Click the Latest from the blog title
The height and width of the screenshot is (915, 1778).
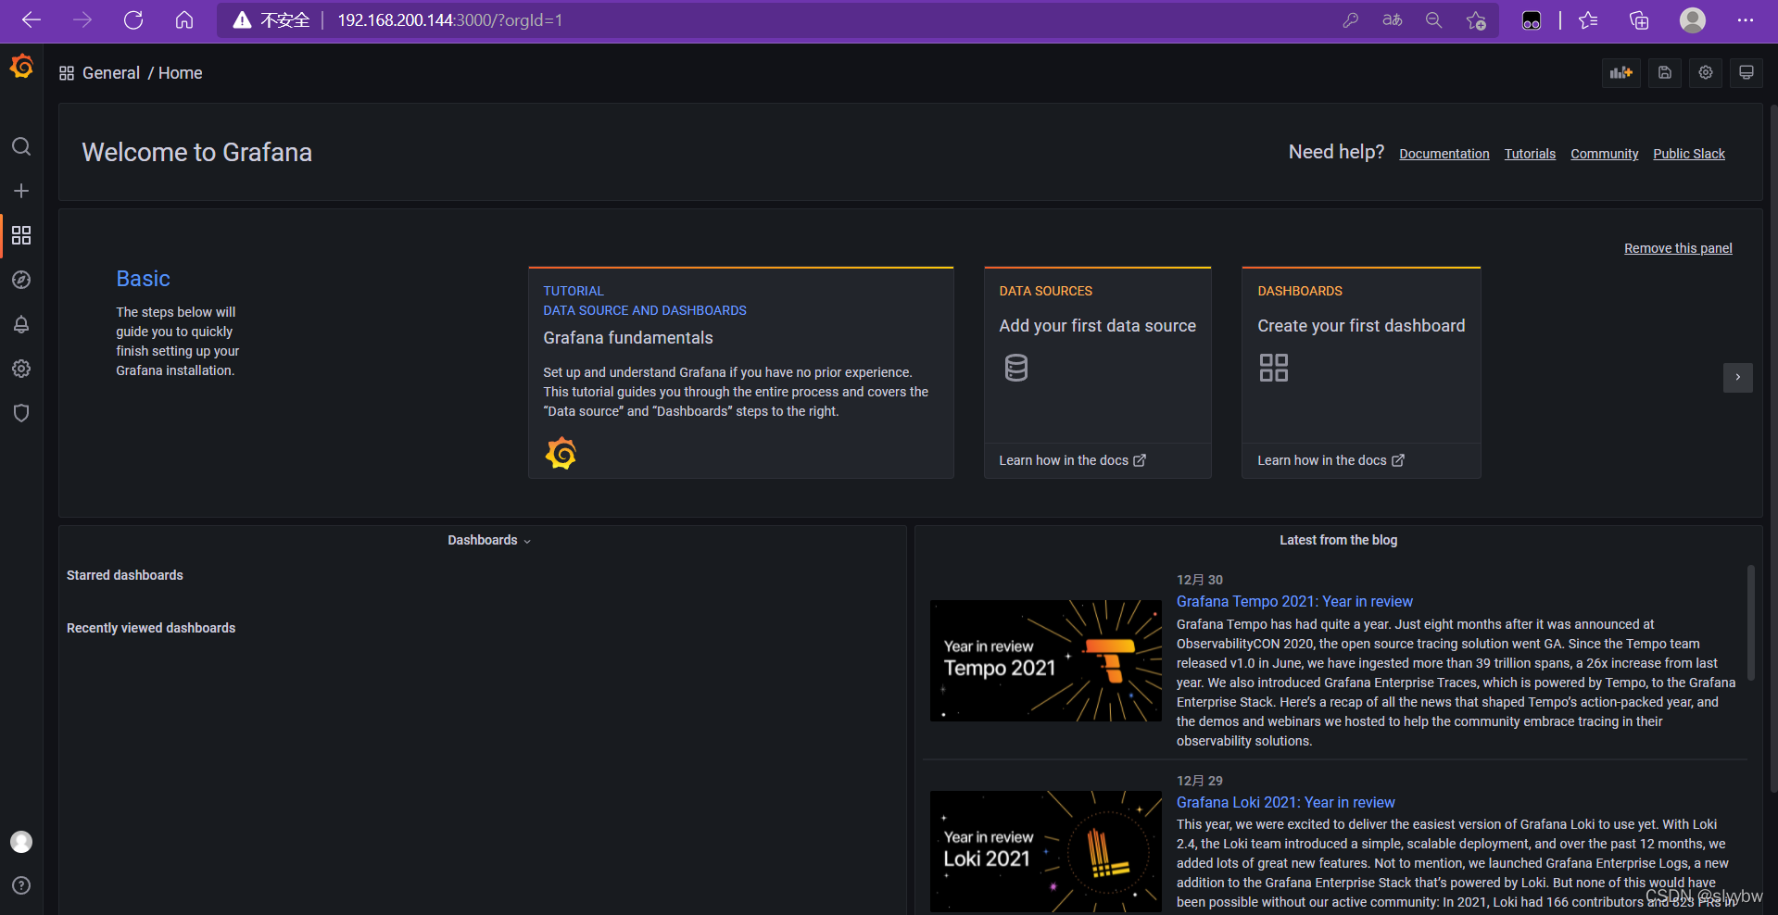[x=1338, y=540]
